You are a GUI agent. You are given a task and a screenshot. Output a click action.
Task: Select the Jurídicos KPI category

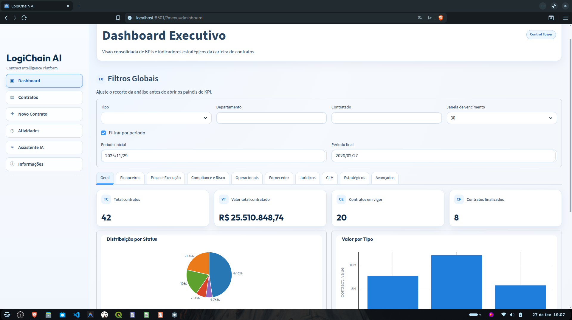point(307,178)
